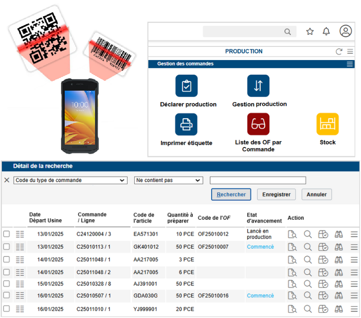Click the Imprimer étiquette printer icon
The width and height of the screenshot is (361, 318).
click(x=187, y=124)
